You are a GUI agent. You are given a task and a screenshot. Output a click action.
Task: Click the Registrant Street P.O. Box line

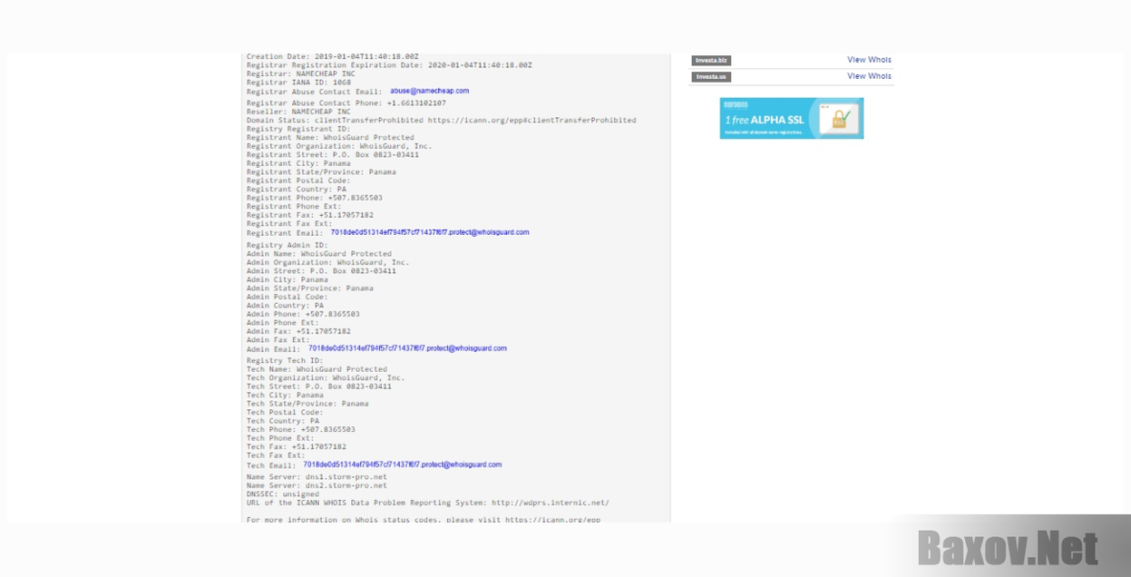pos(333,155)
